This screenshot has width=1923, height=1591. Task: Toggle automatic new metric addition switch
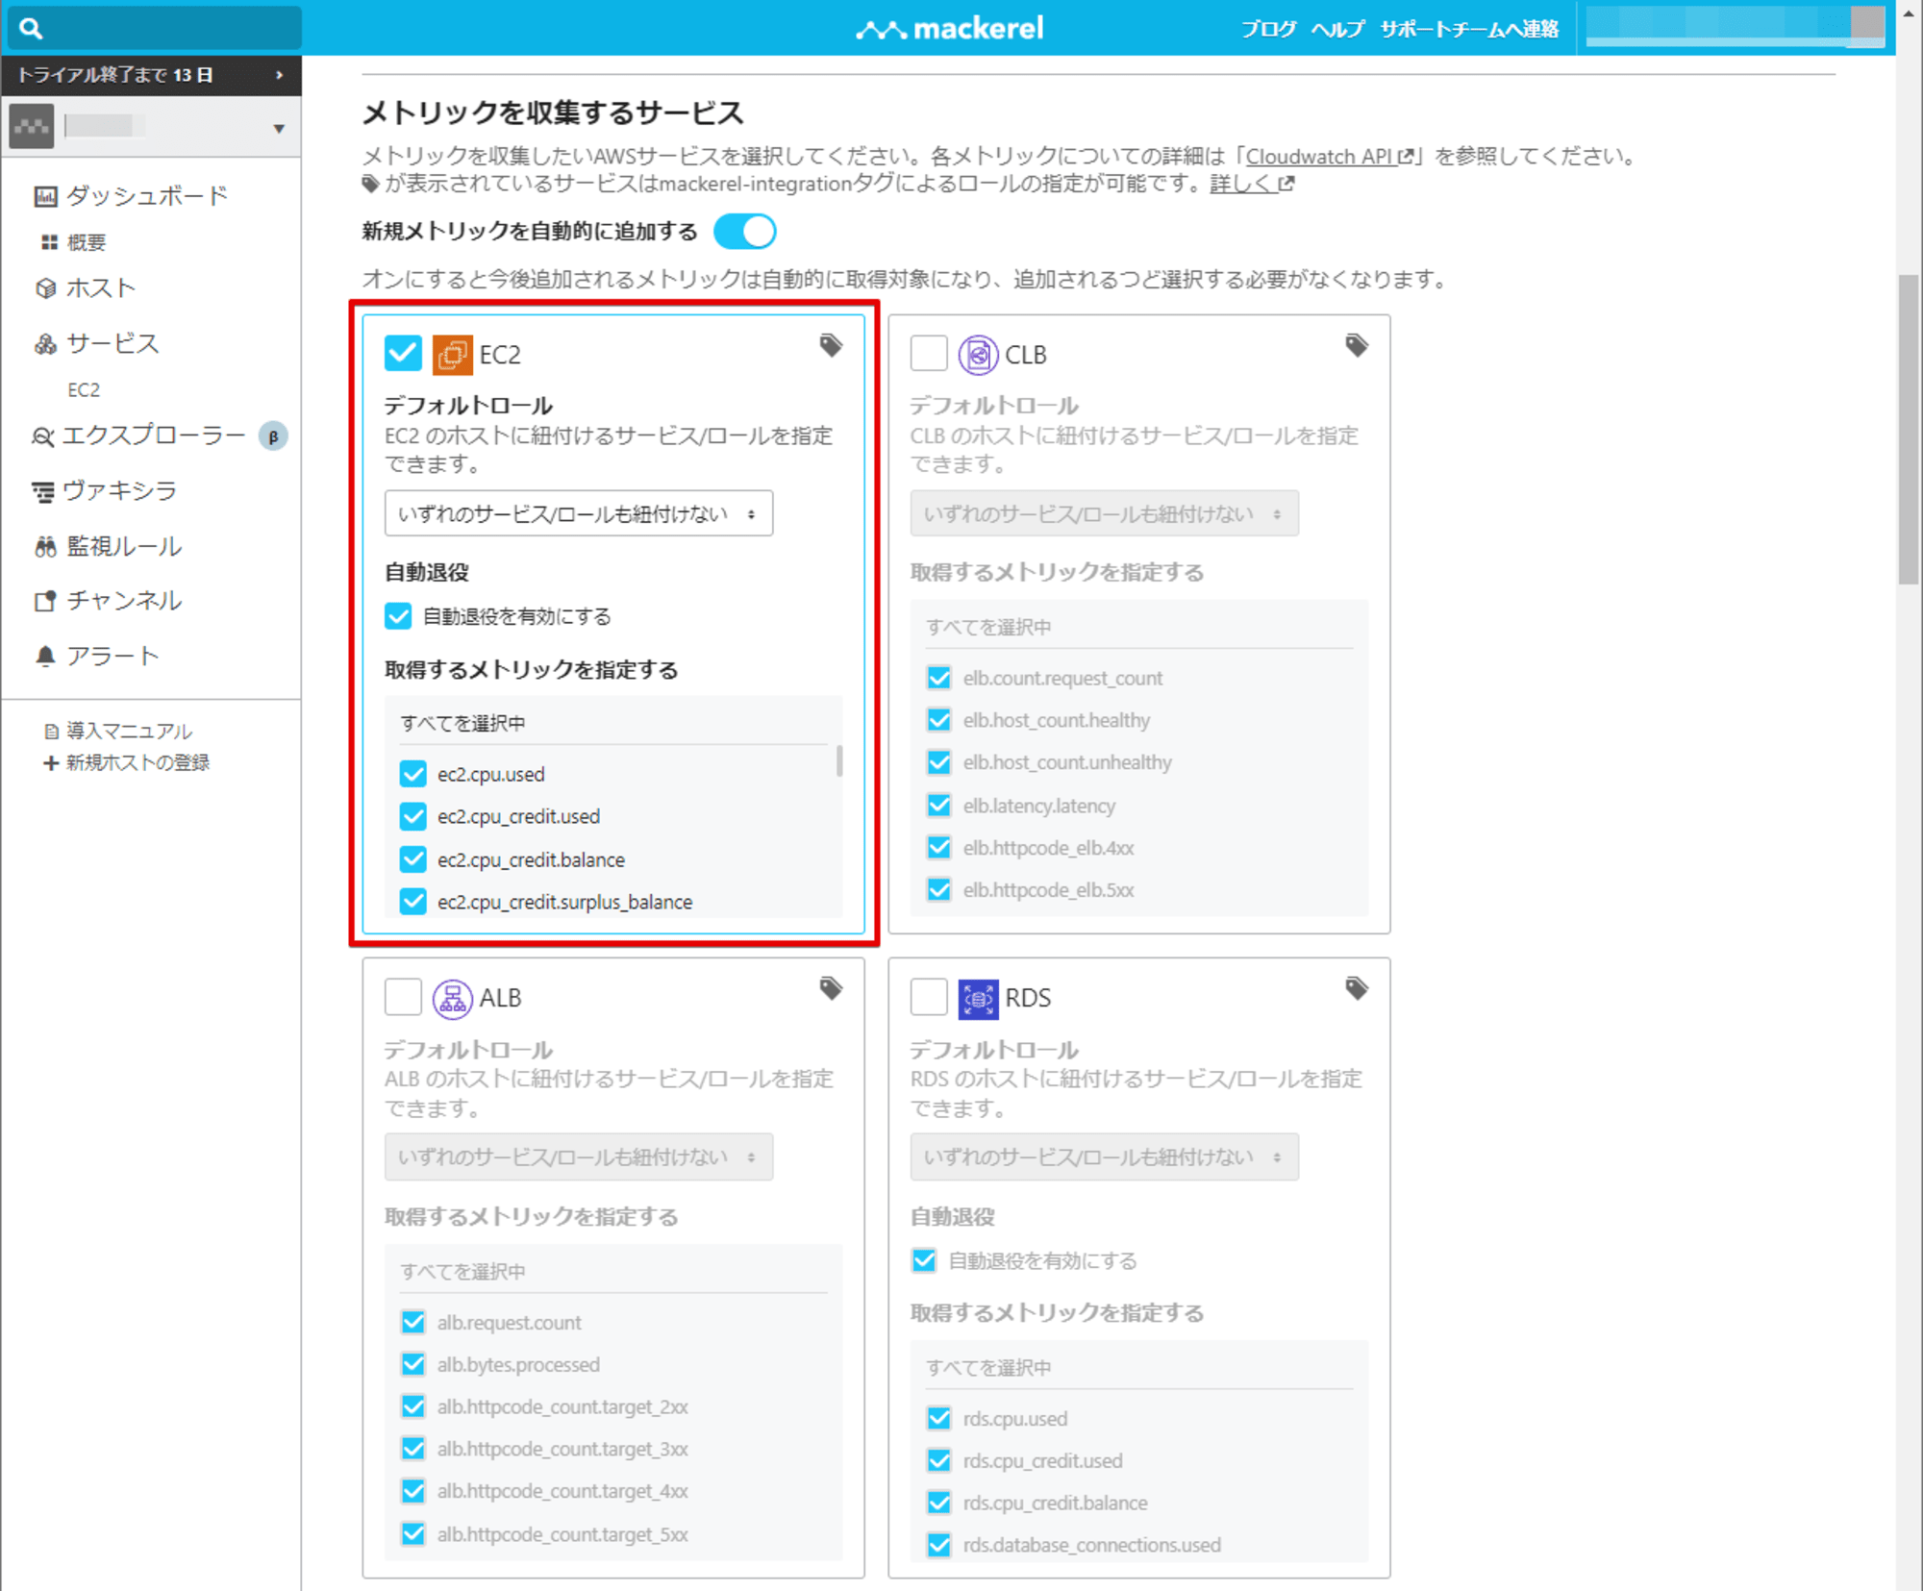click(x=745, y=232)
